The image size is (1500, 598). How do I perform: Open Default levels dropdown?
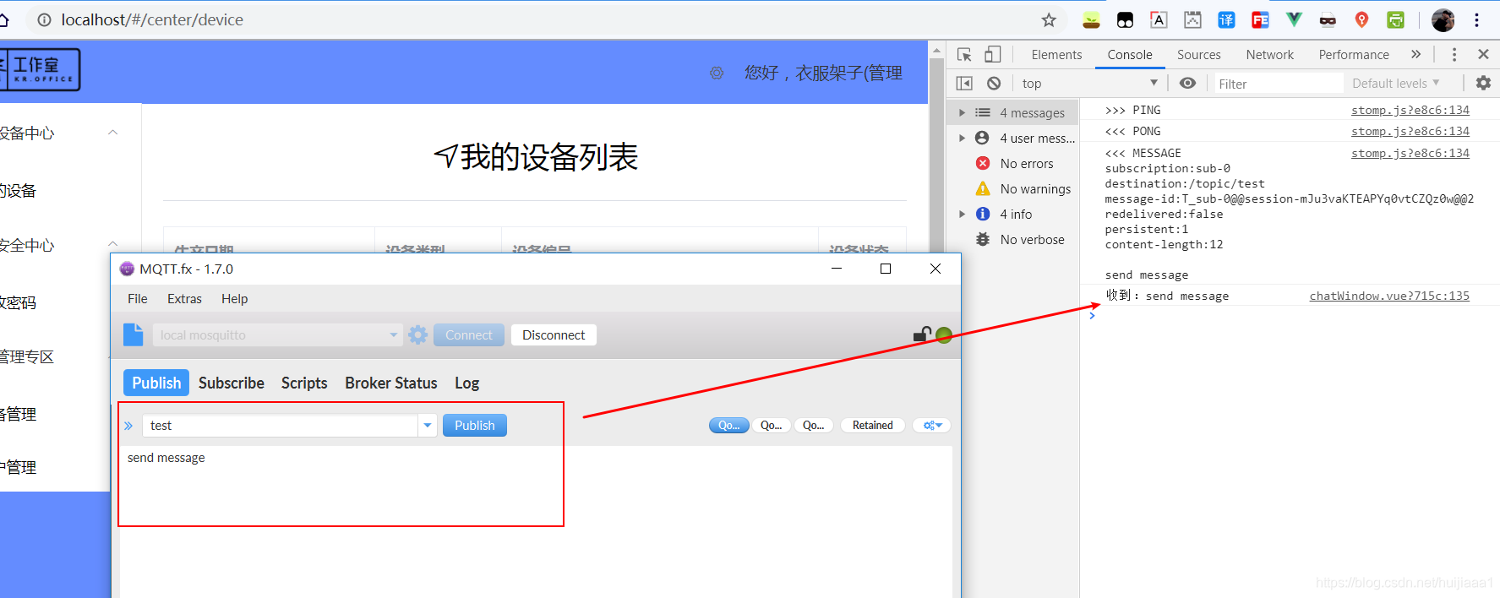point(1396,84)
